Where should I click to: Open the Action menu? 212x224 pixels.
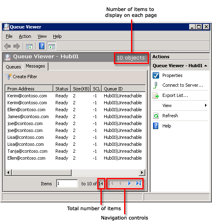tap(25, 36)
